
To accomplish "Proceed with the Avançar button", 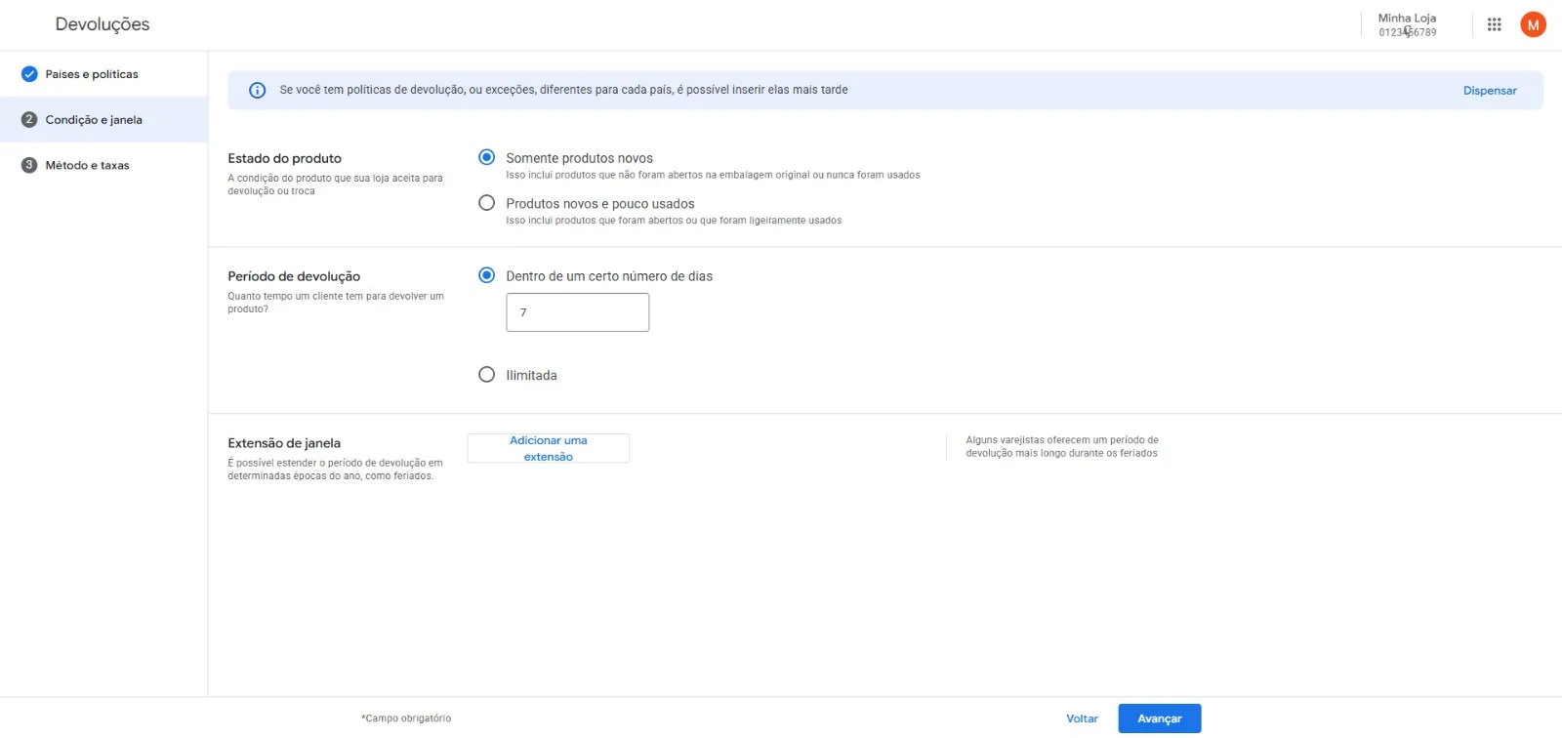I will point(1160,718).
